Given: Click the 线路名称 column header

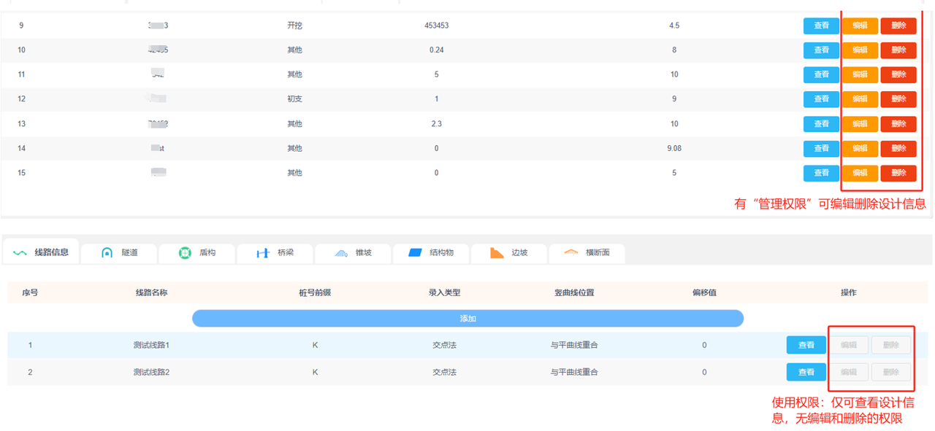Looking at the screenshot, I should 151,292.
